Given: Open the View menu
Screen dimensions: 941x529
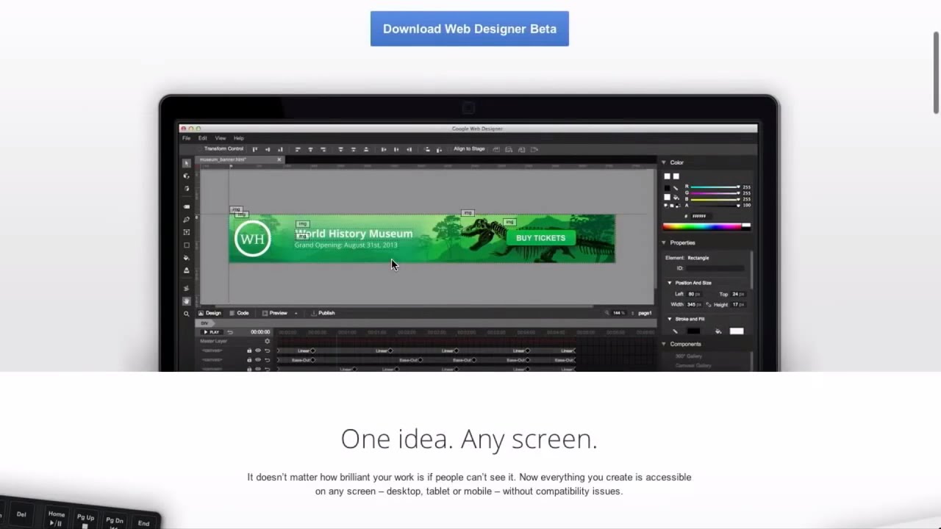Looking at the screenshot, I should tap(220, 138).
